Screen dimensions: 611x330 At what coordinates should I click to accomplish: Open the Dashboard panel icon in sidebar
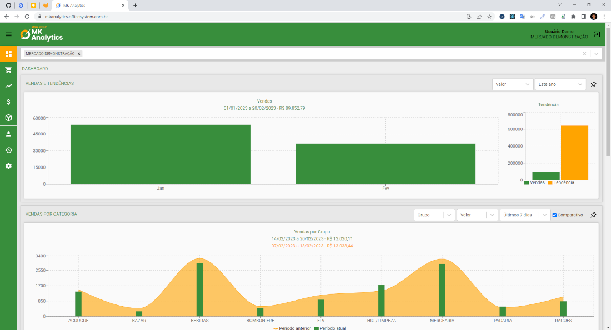point(8,54)
